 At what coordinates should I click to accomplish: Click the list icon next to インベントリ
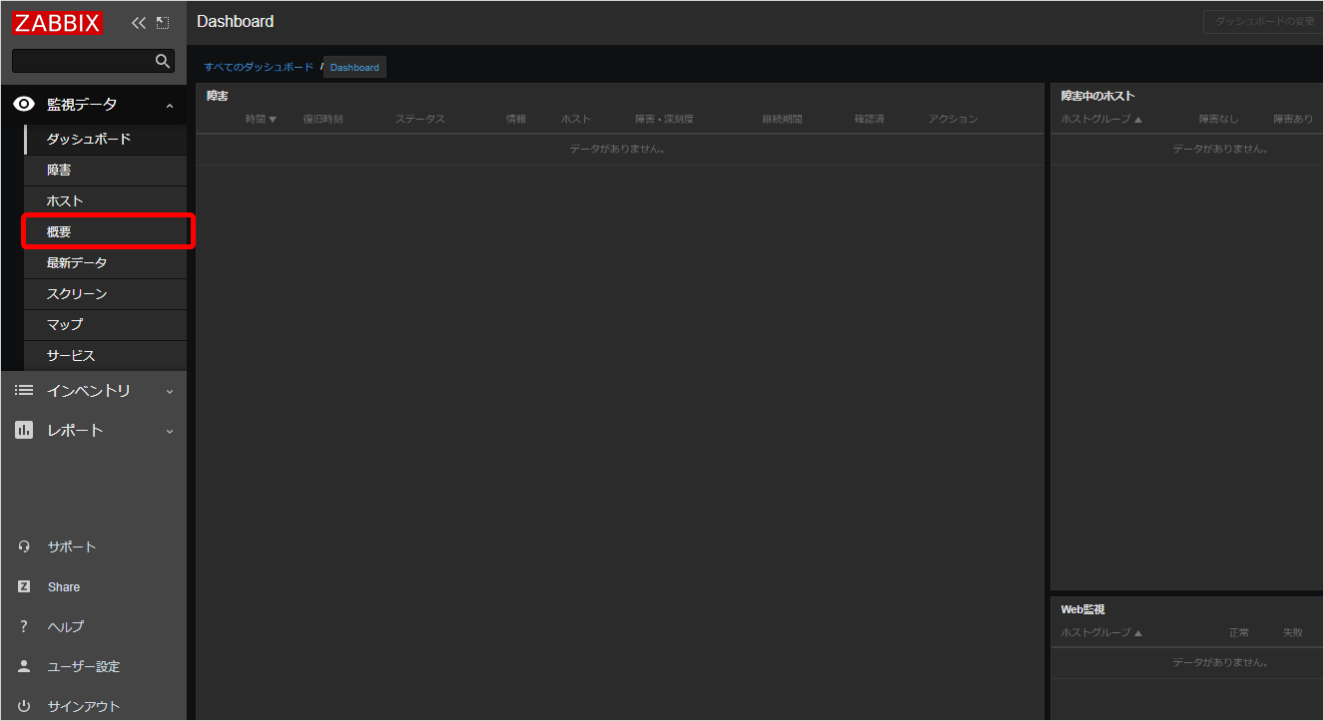(24, 390)
